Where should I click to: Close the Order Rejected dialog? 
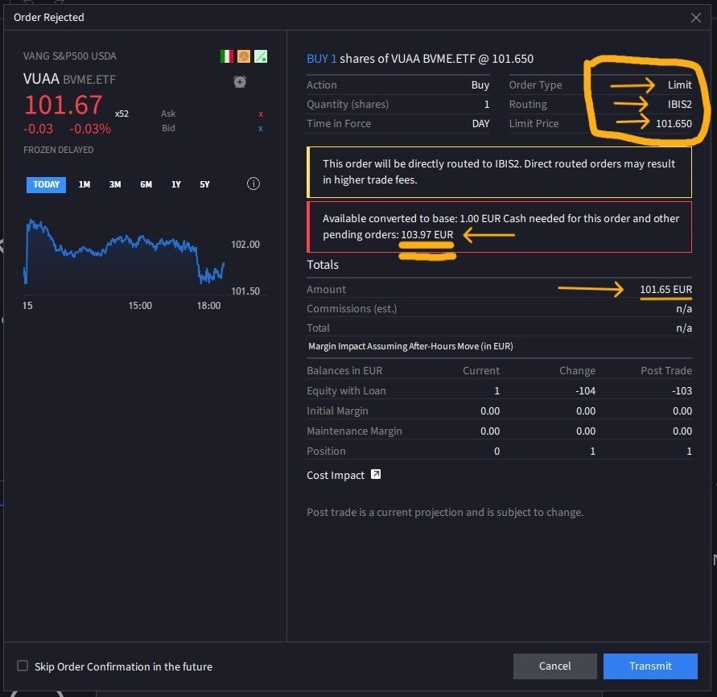[696, 18]
